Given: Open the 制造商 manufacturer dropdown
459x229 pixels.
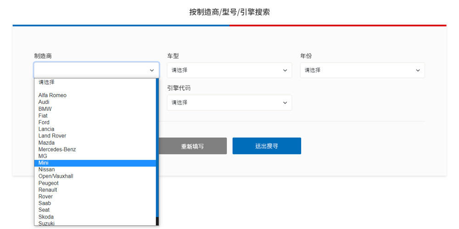Looking at the screenshot, I should click(x=96, y=70).
